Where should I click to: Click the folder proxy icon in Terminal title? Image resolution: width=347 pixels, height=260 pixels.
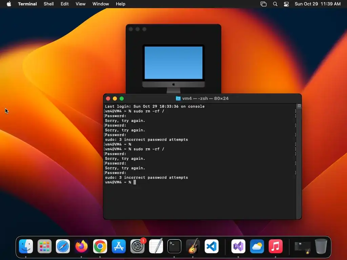tap(178, 99)
